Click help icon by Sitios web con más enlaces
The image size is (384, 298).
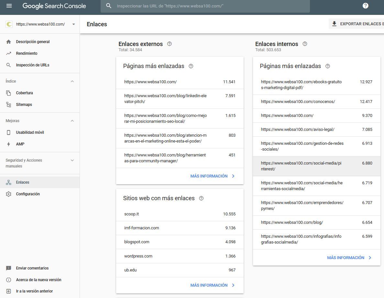201,198
